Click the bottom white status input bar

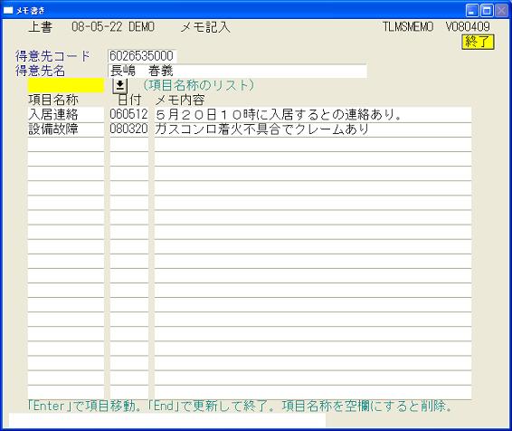click(x=167, y=420)
